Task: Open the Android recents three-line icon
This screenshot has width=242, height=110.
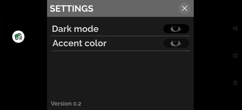Action: [235, 83]
